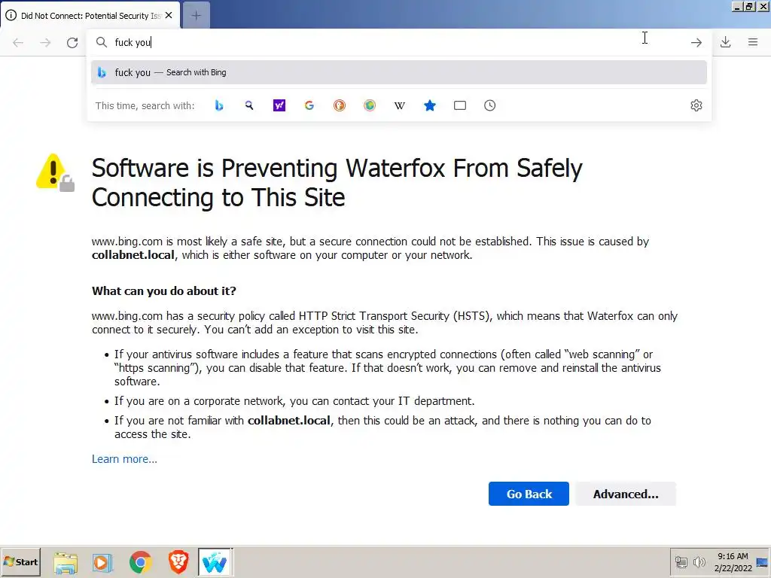The image size is (771, 578).
Task: Open the Learn more… link
Action: click(124, 458)
